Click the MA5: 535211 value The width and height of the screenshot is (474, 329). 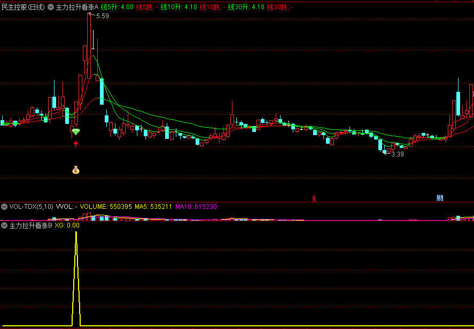[154, 207]
